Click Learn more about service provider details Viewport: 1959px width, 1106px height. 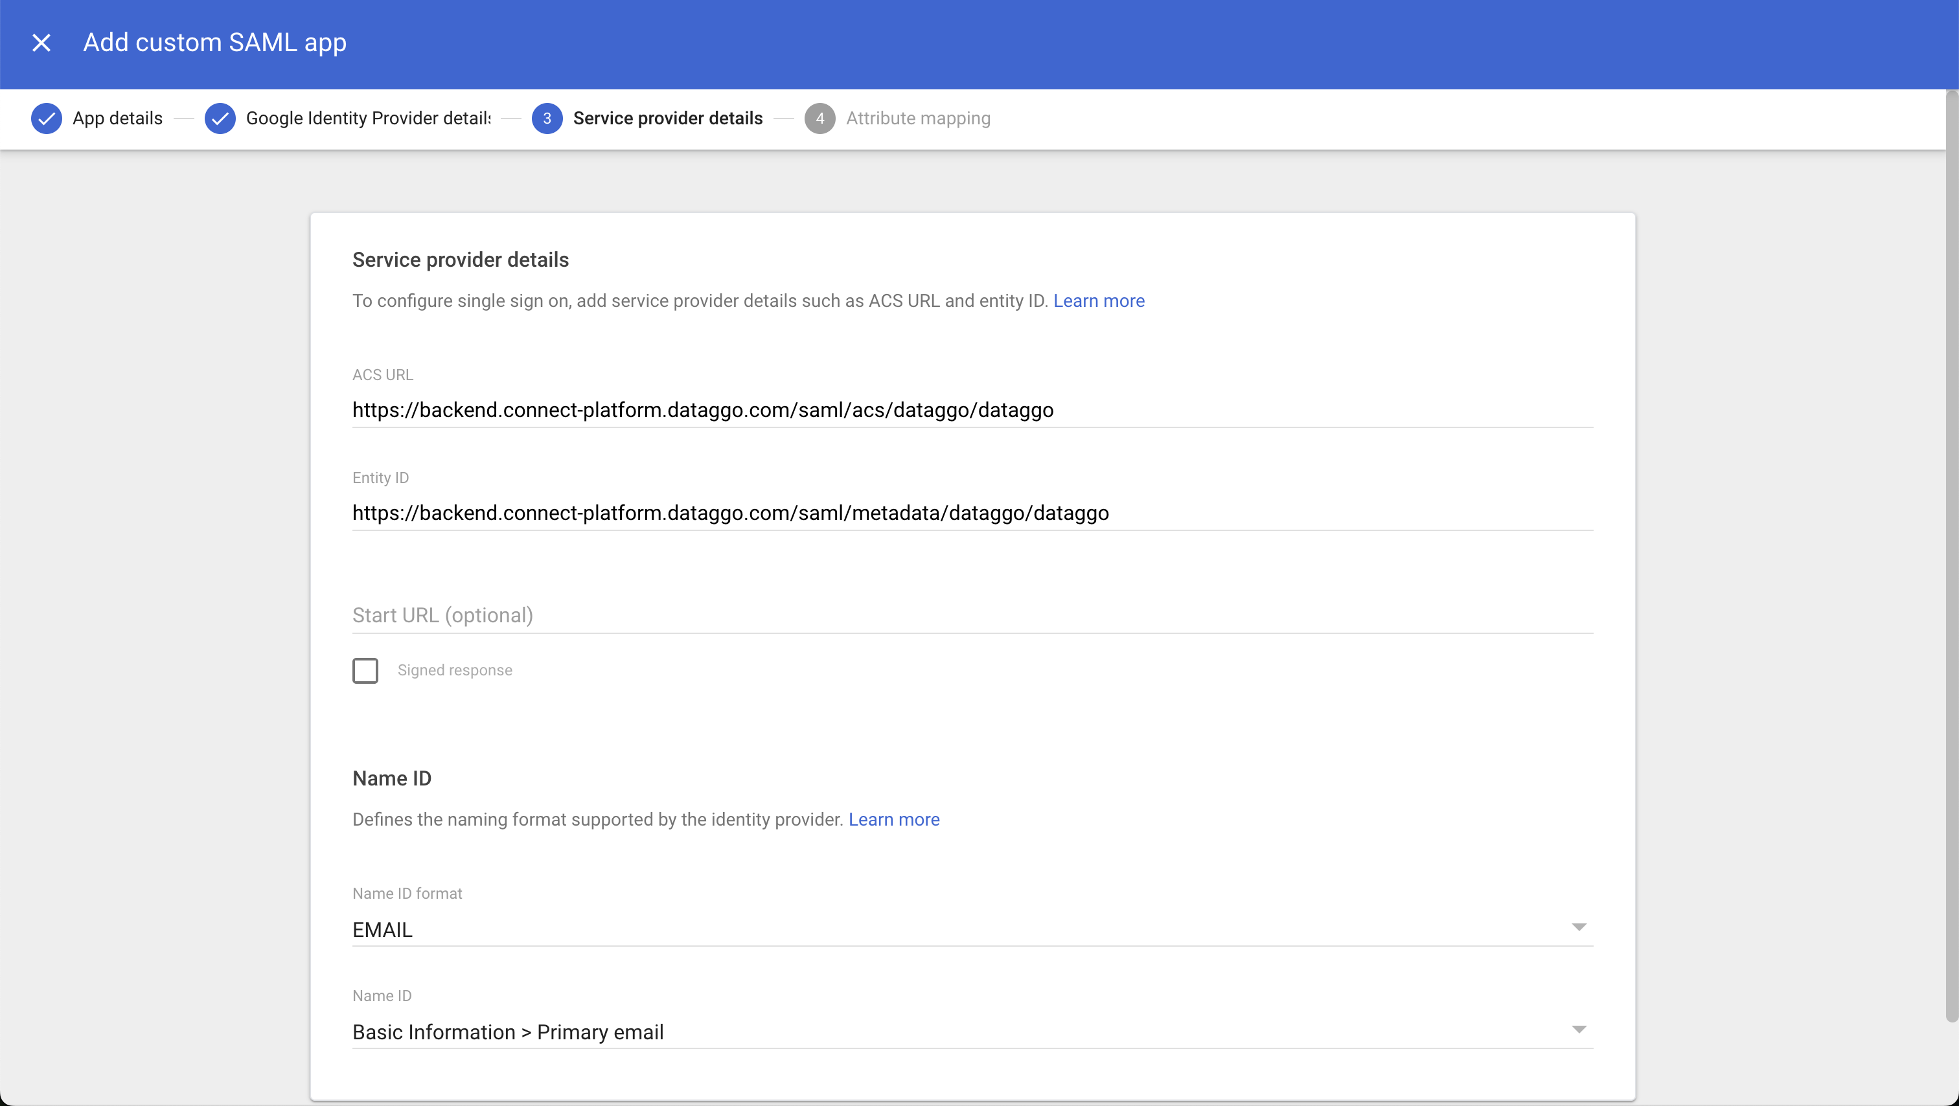1098,301
